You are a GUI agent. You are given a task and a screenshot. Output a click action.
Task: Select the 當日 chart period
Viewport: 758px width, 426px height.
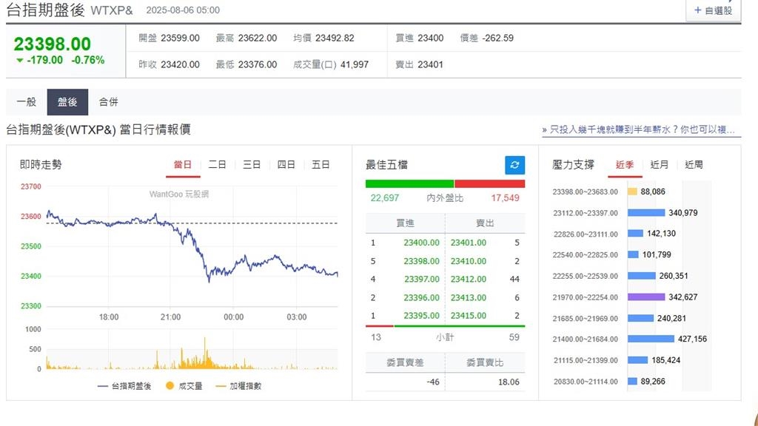pyautogui.click(x=183, y=164)
